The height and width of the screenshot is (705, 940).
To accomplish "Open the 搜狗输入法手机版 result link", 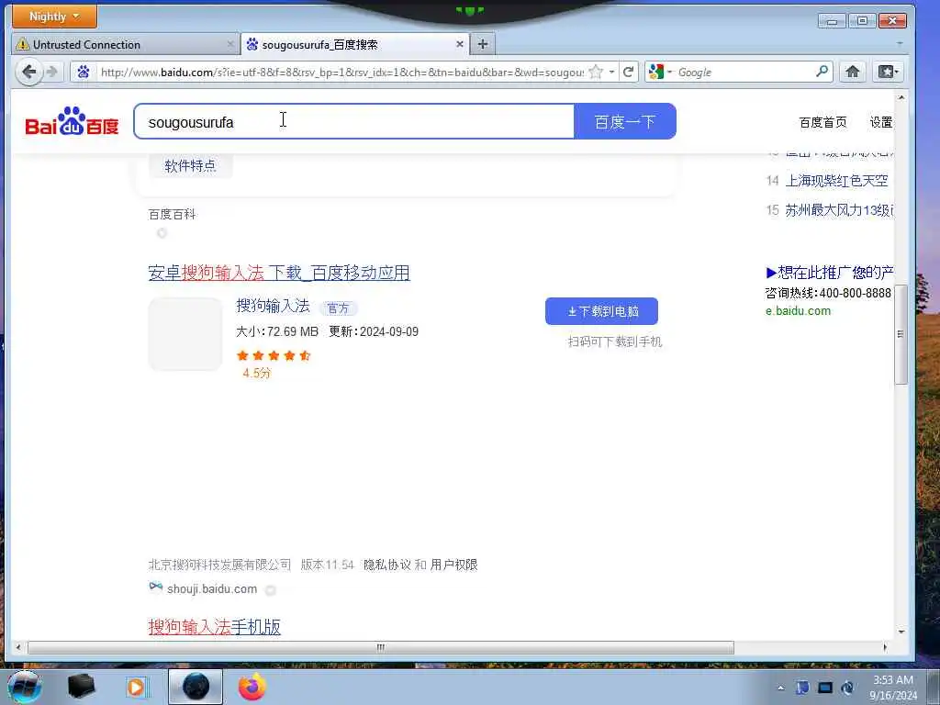I will tap(214, 627).
